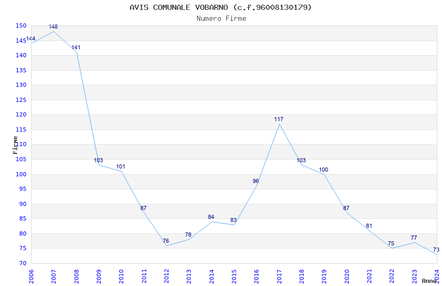
Task: Select the 2014 x-axis year label
Action: point(212,277)
